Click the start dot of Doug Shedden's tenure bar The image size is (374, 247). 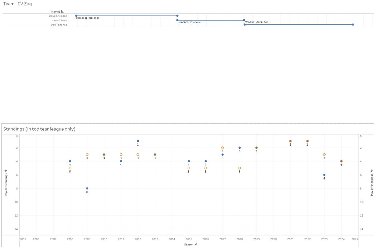click(76, 16)
